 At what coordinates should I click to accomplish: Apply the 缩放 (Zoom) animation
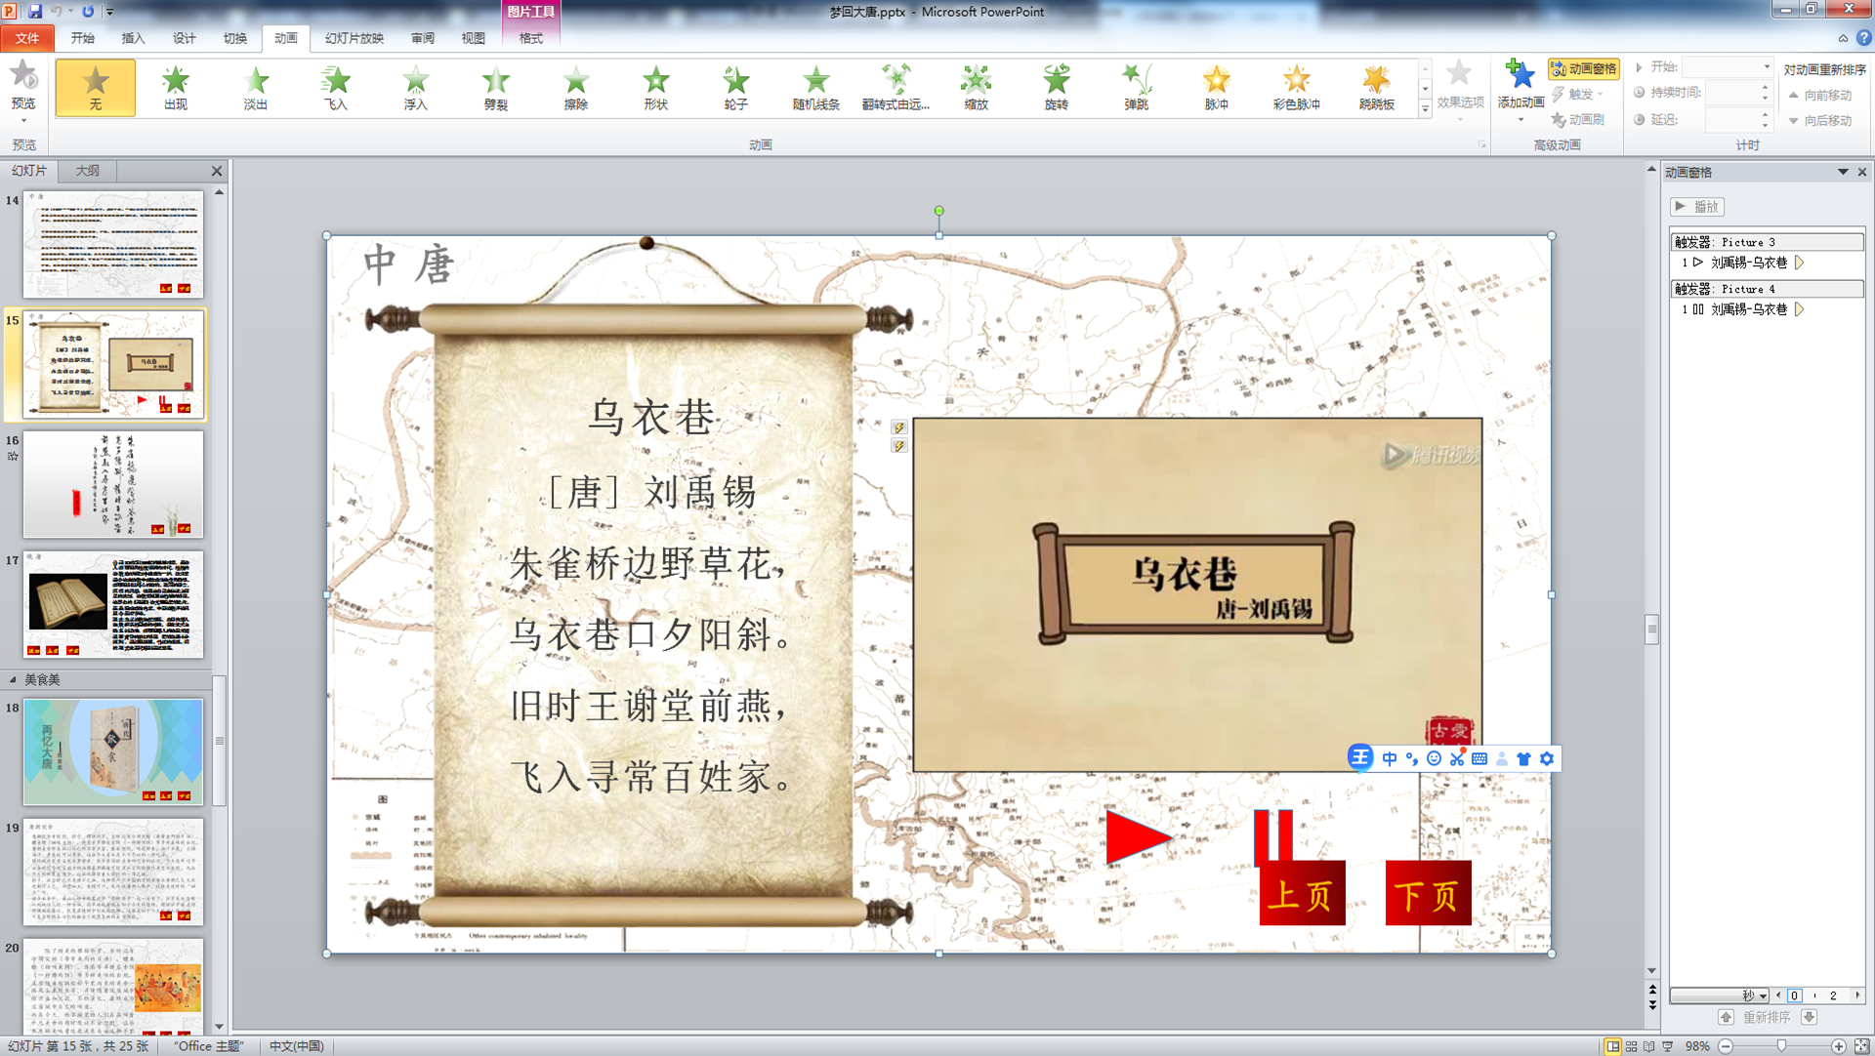click(976, 88)
